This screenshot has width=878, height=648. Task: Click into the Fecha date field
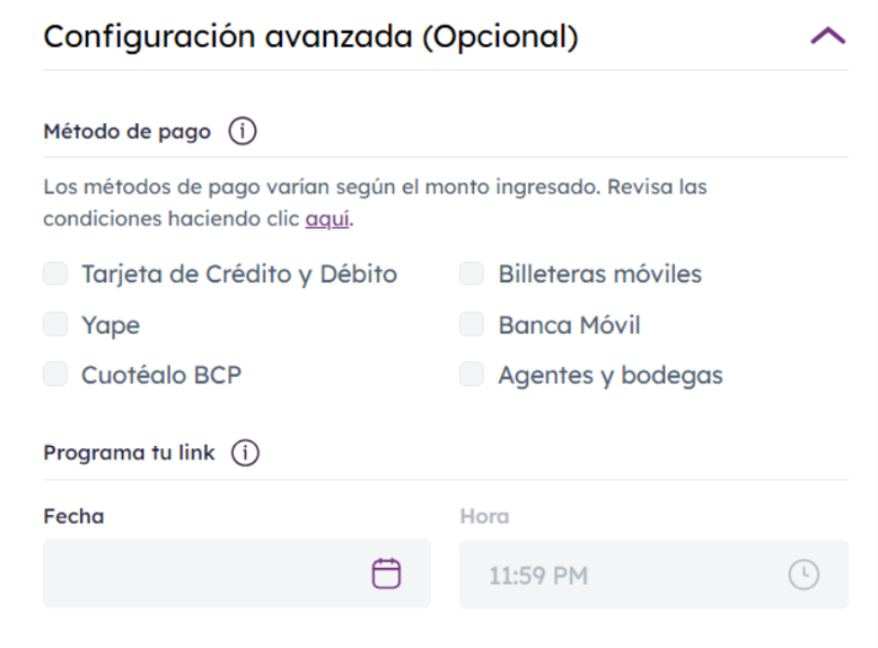205,574
